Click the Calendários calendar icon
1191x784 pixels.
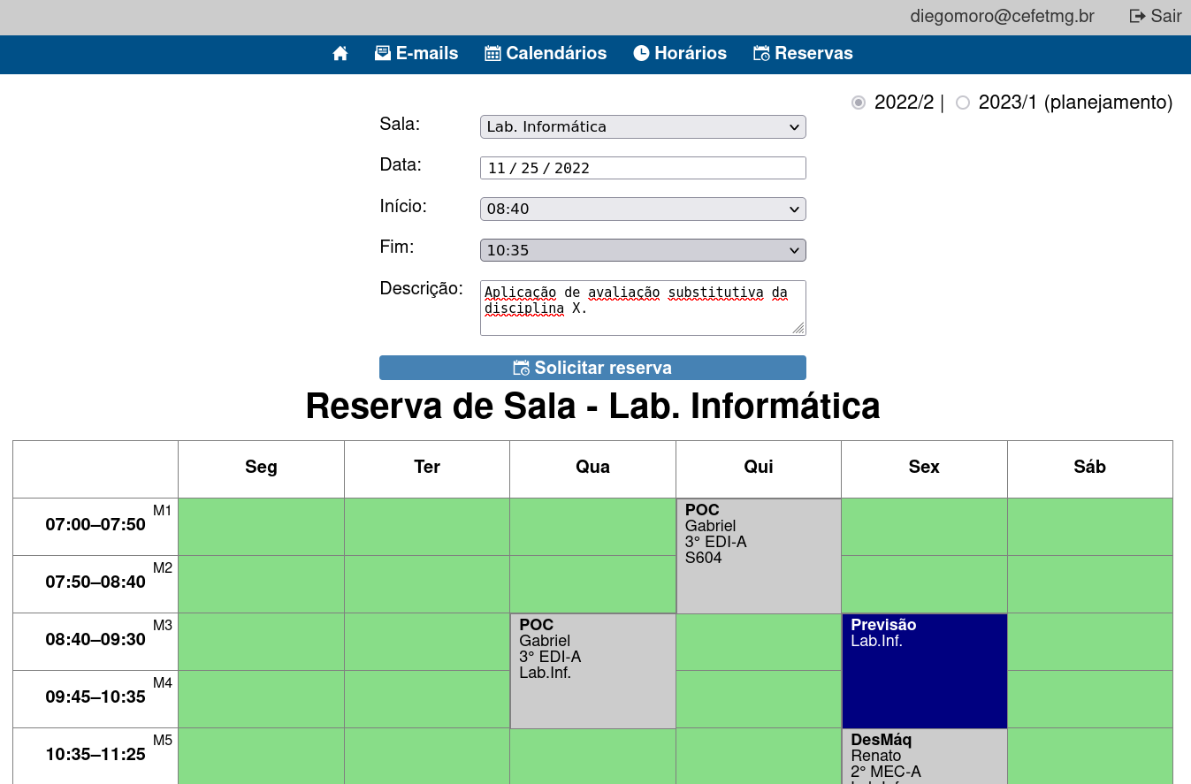click(x=492, y=53)
